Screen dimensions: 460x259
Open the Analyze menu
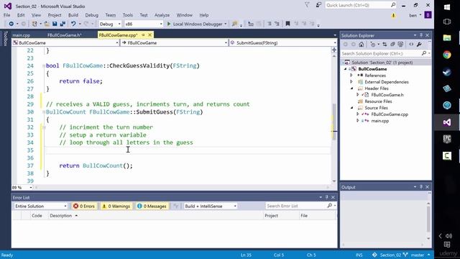coord(162,15)
